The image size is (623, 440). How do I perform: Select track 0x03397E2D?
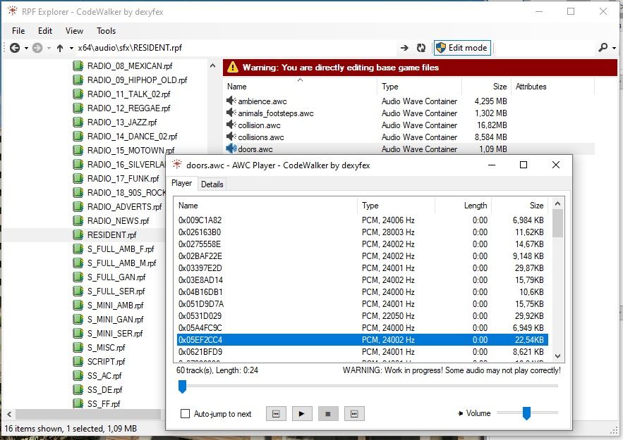point(363,268)
